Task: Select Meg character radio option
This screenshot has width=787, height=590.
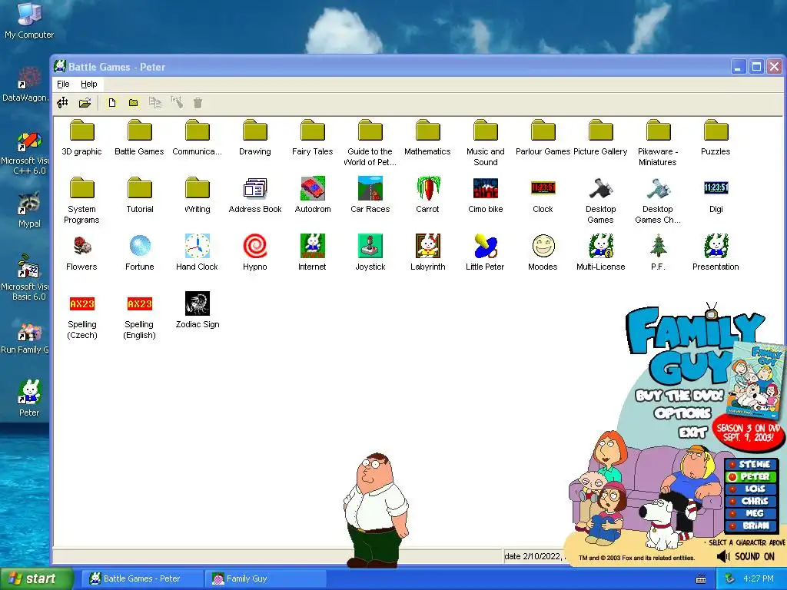Action: pyautogui.click(x=752, y=513)
